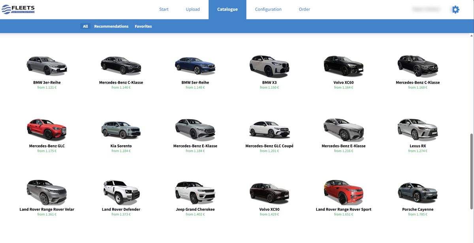This screenshot has width=474, height=243.
Task: Click the scrollbar up arrow
Action: (472, 36)
